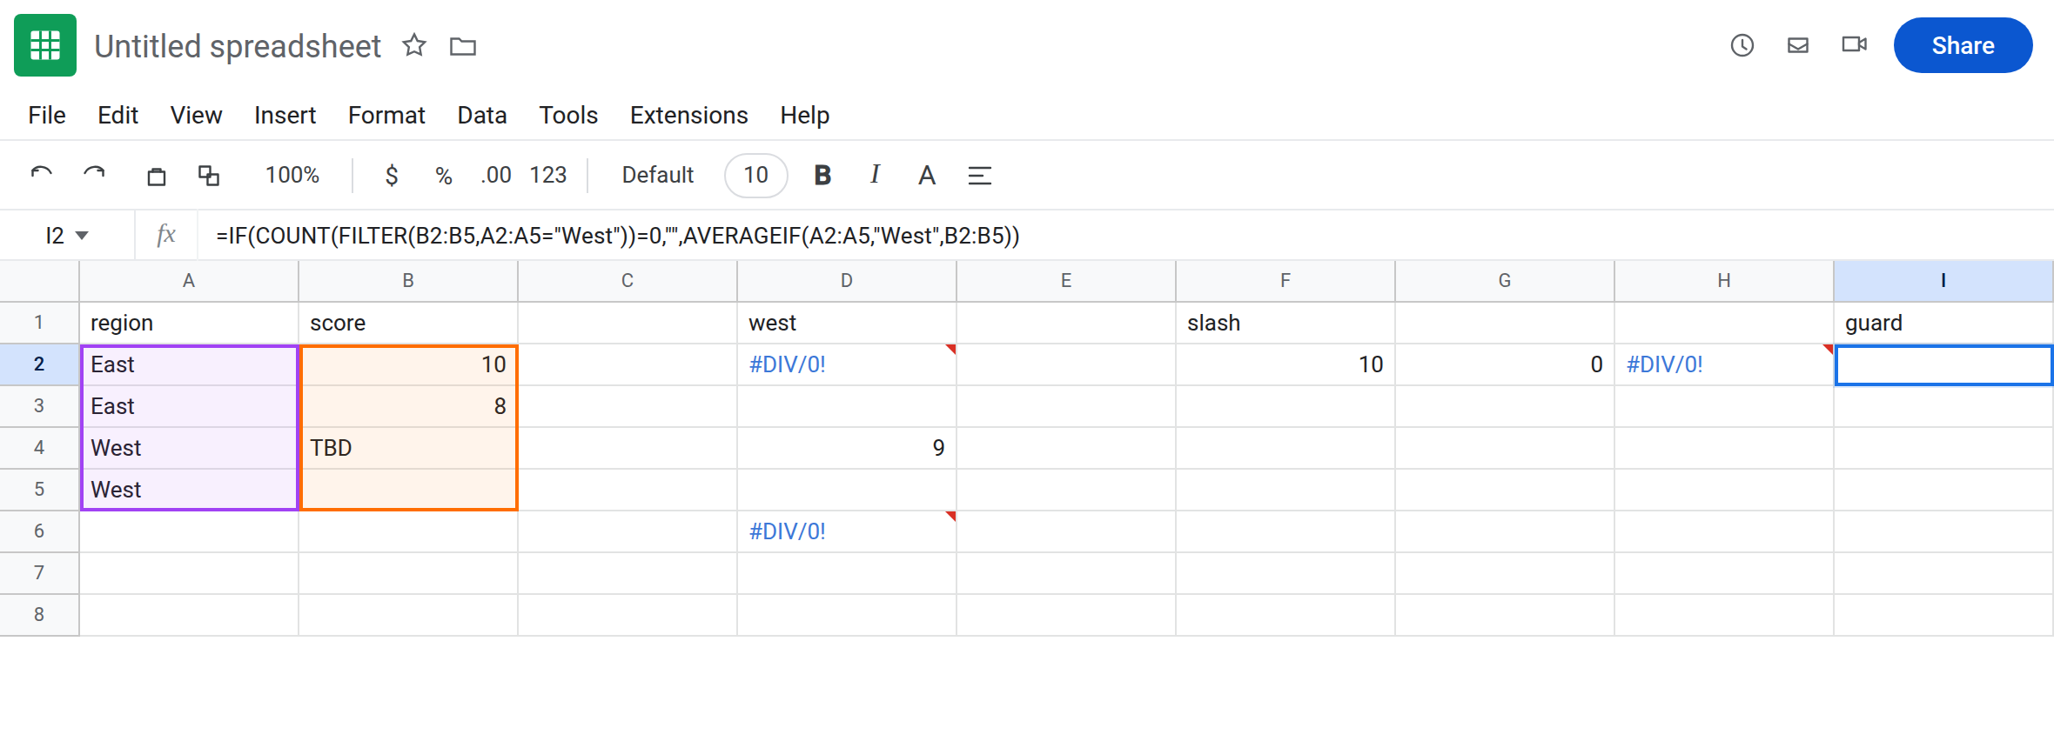
Task: Click the .00 decimal places button
Action: [496, 176]
